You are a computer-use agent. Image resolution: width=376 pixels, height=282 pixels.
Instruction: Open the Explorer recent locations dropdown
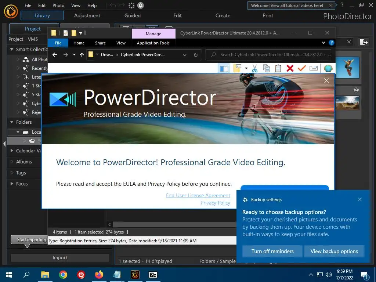pos(74,55)
